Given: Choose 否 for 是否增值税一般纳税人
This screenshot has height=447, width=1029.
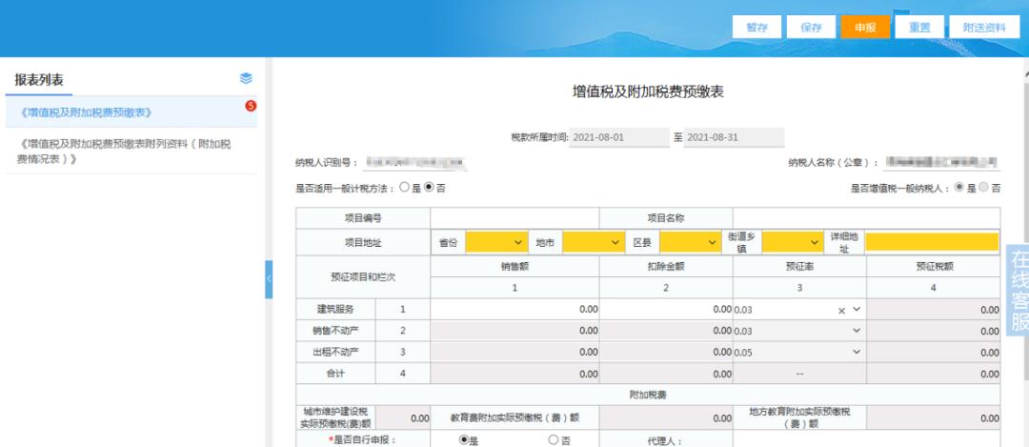Looking at the screenshot, I should (x=984, y=188).
